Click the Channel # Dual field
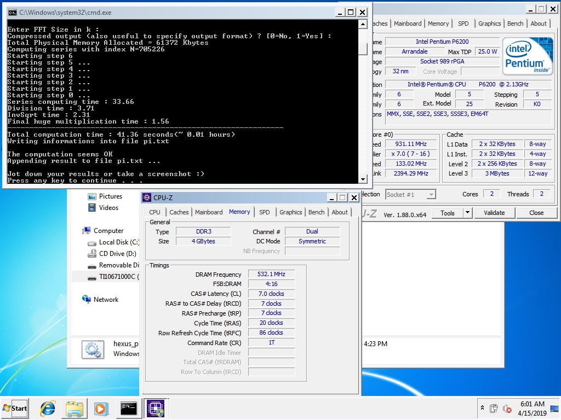The height and width of the screenshot is (420, 561). pos(312,231)
